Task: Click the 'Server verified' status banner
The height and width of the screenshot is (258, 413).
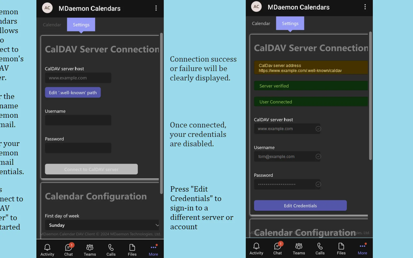Action: [311, 86]
